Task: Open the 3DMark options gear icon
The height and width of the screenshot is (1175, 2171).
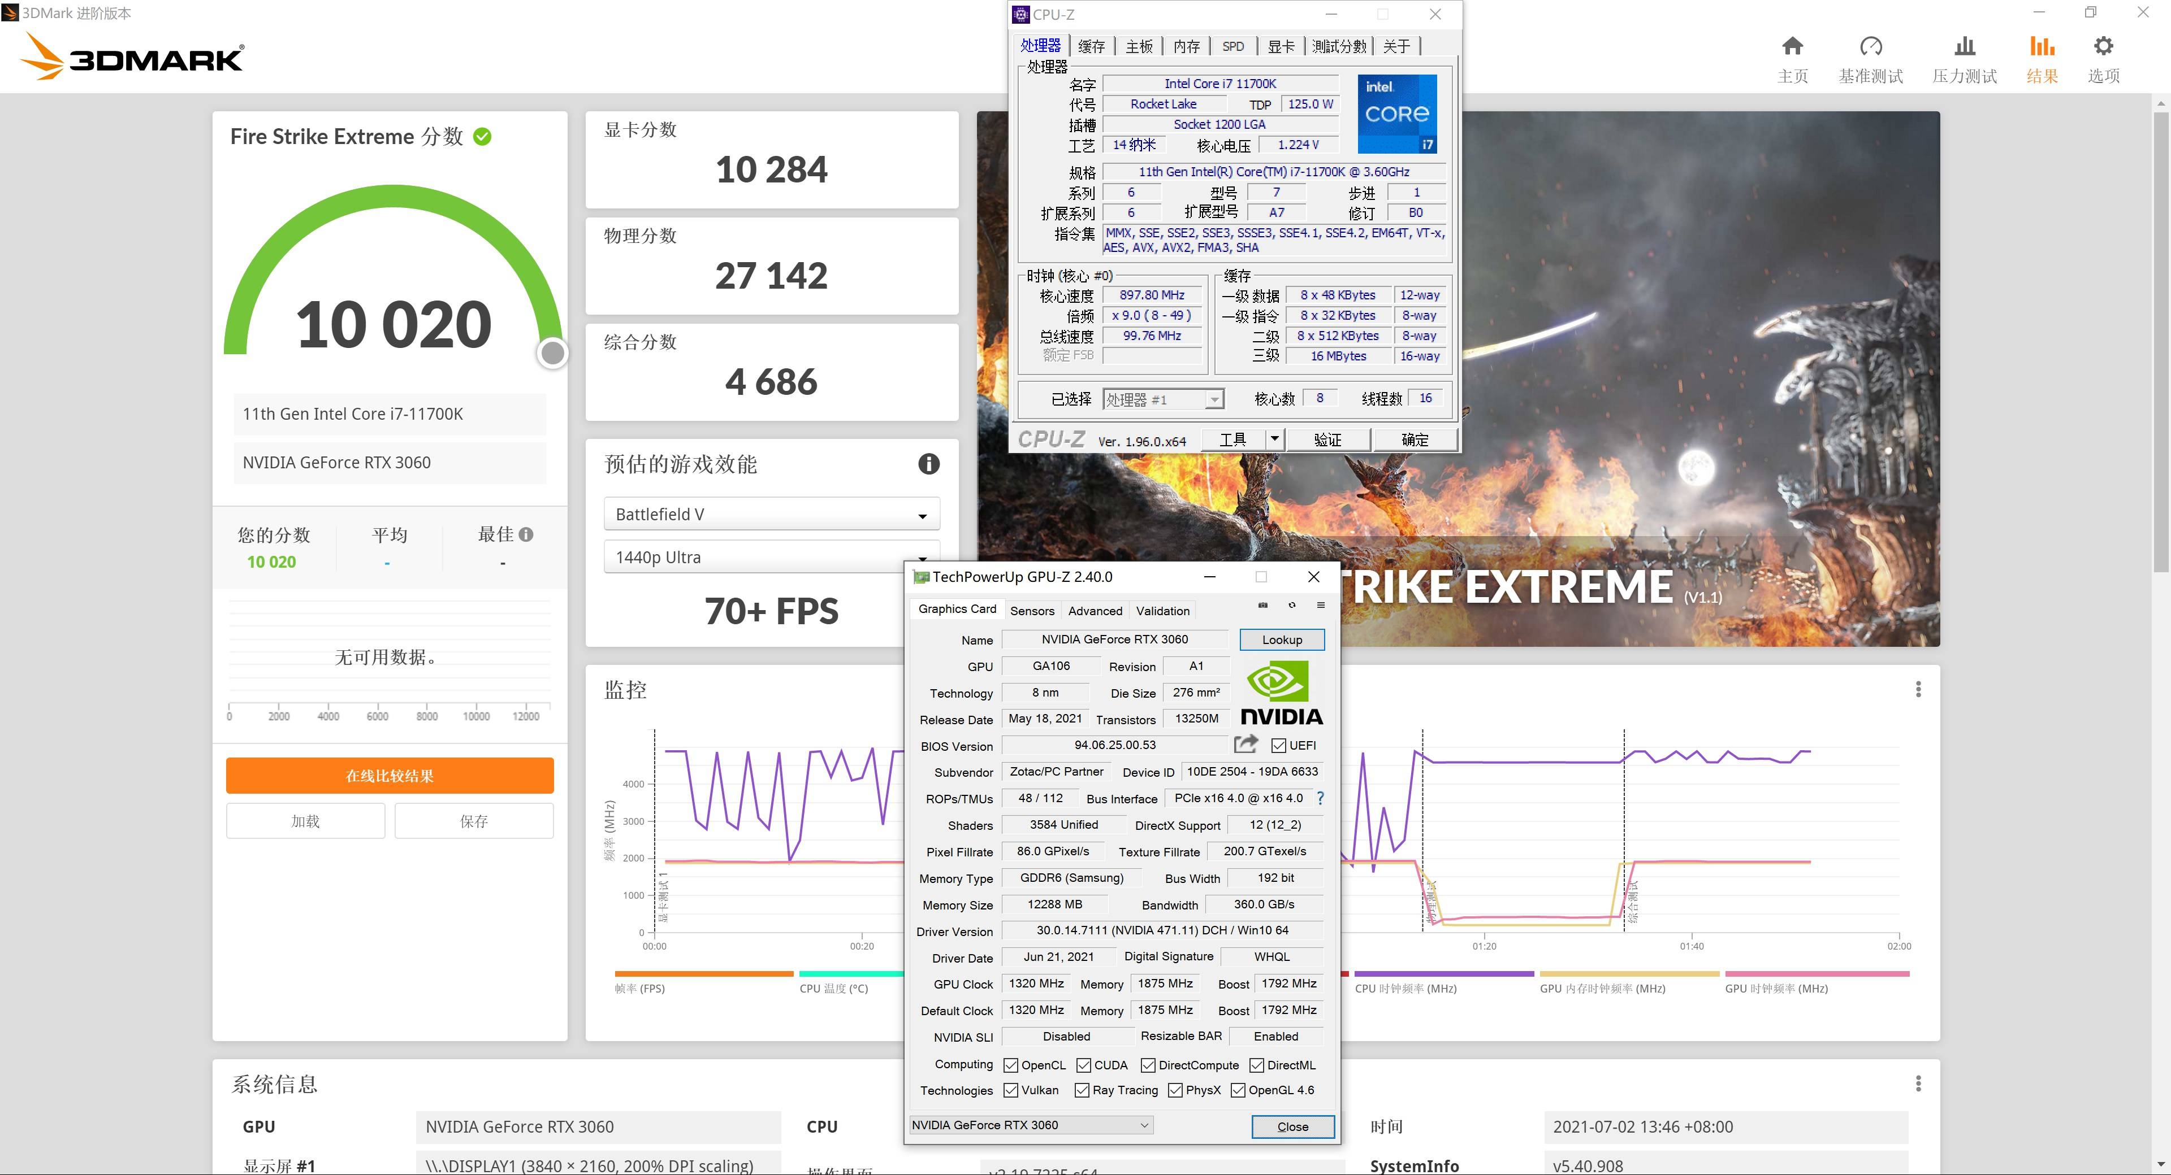Action: pos(2104,46)
